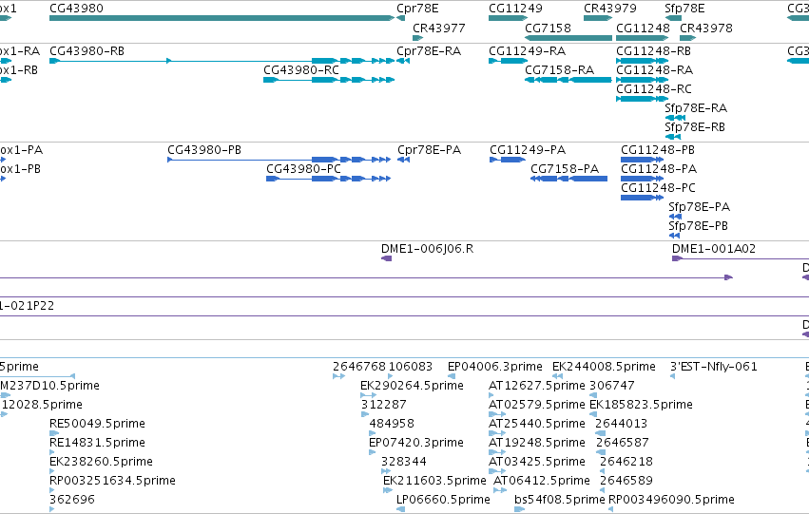
Task: Click the 312287 EST label
Action: (x=384, y=405)
